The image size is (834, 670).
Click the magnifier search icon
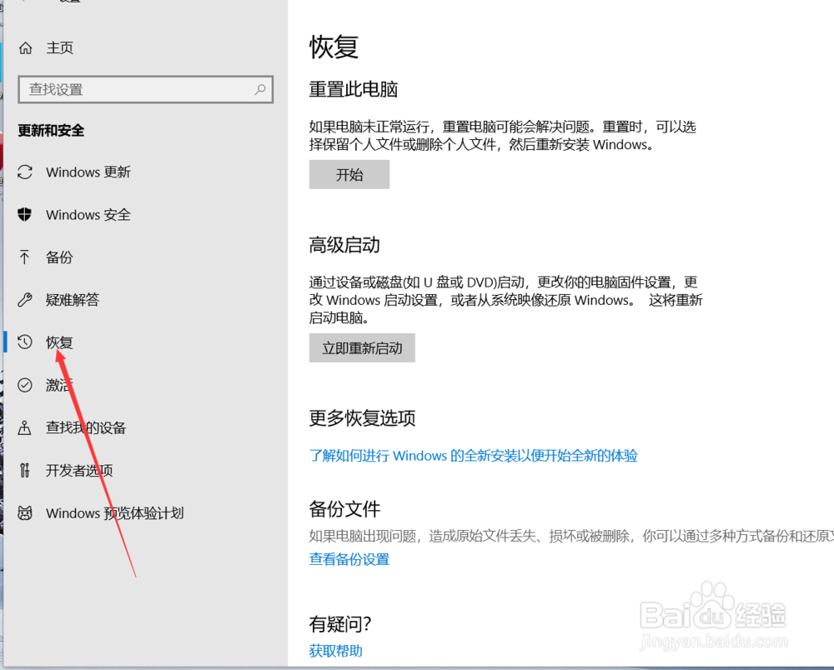click(x=260, y=89)
